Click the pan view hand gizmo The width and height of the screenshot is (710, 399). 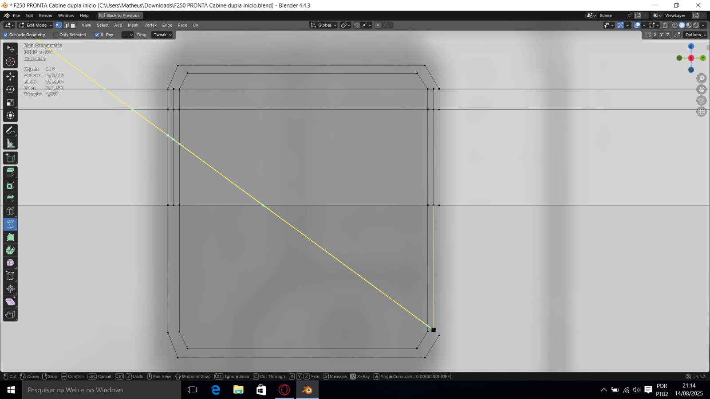click(702, 90)
